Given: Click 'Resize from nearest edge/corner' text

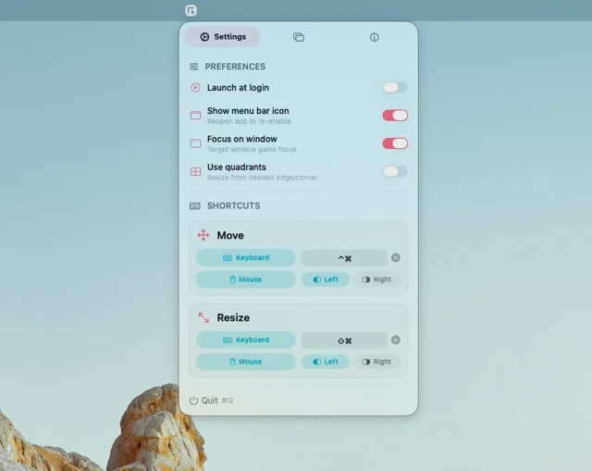Looking at the screenshot, I should pyautogui.click(x=262, y=178).
